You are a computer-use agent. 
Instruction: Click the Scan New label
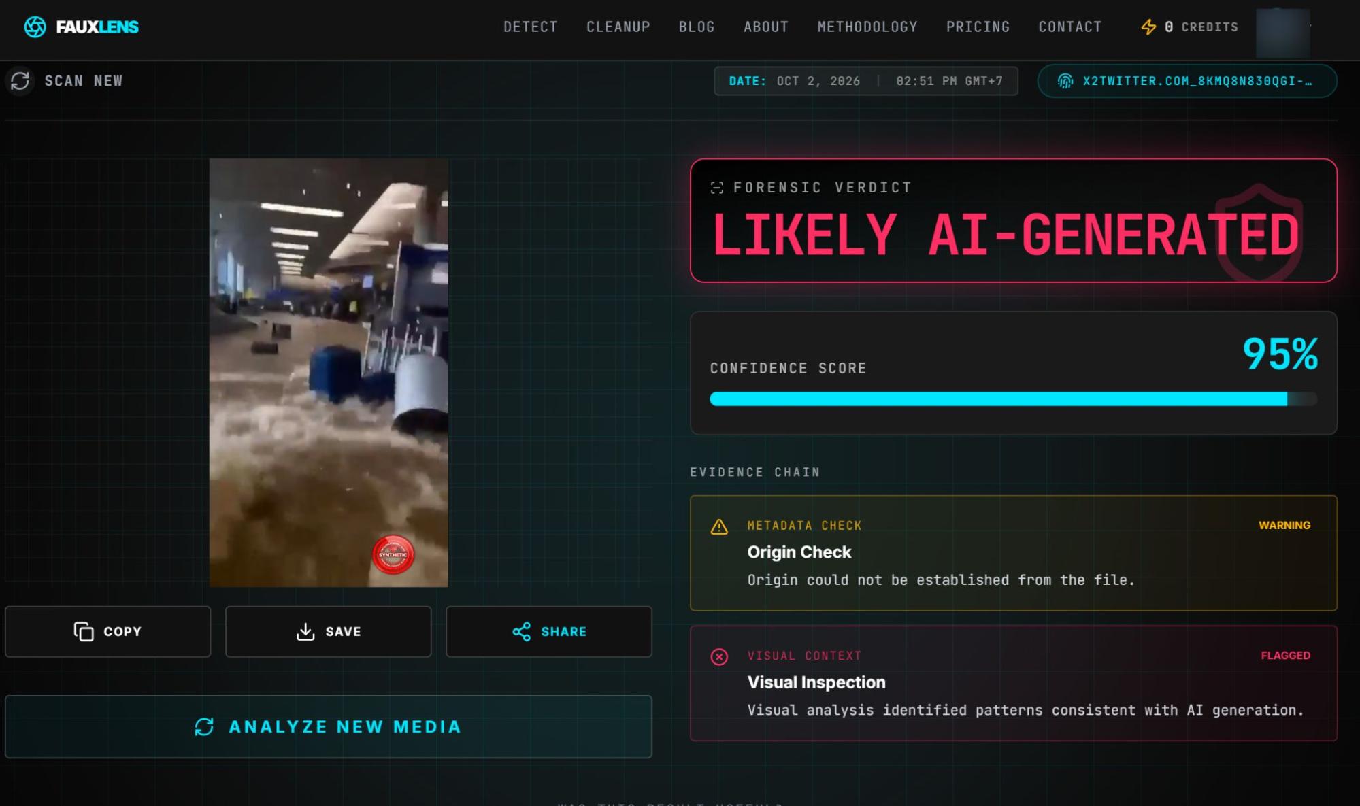[84, 81]
